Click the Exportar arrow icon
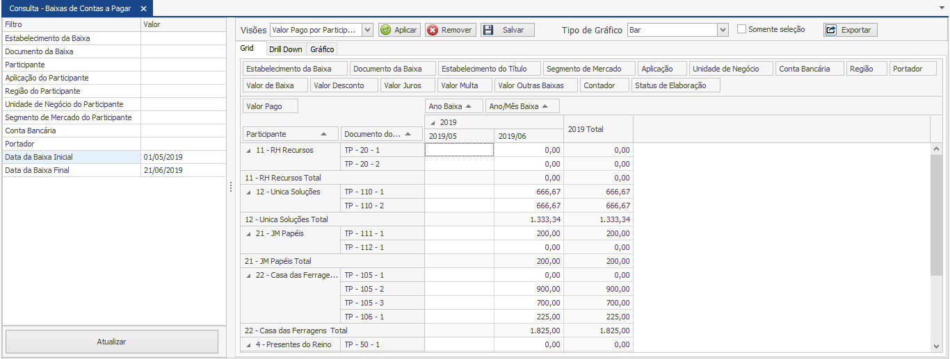The height and width of the screenshot is (359, 950). click(x=830, y=30)
